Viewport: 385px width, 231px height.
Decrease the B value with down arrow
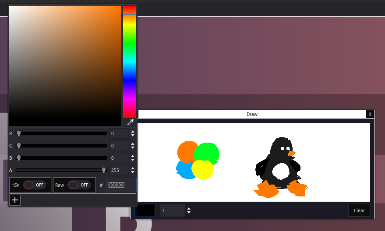coord(133,160)
